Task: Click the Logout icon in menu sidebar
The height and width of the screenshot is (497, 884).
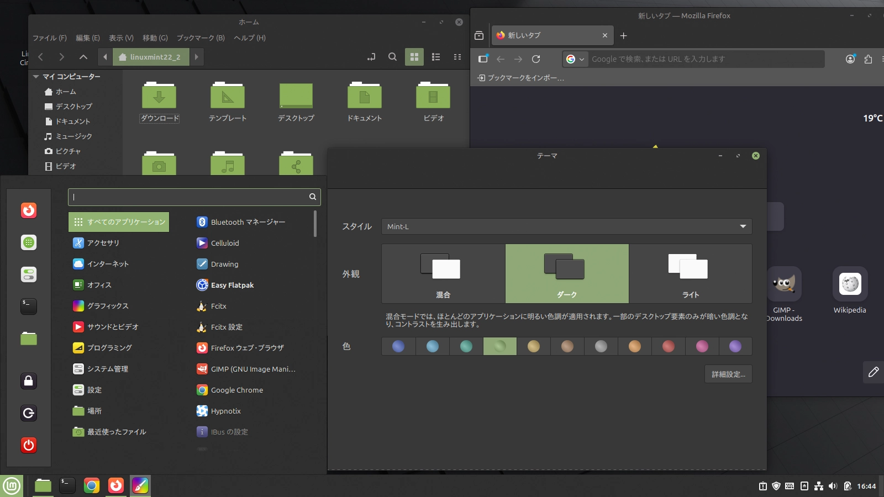Action: [x=29, y=413]
